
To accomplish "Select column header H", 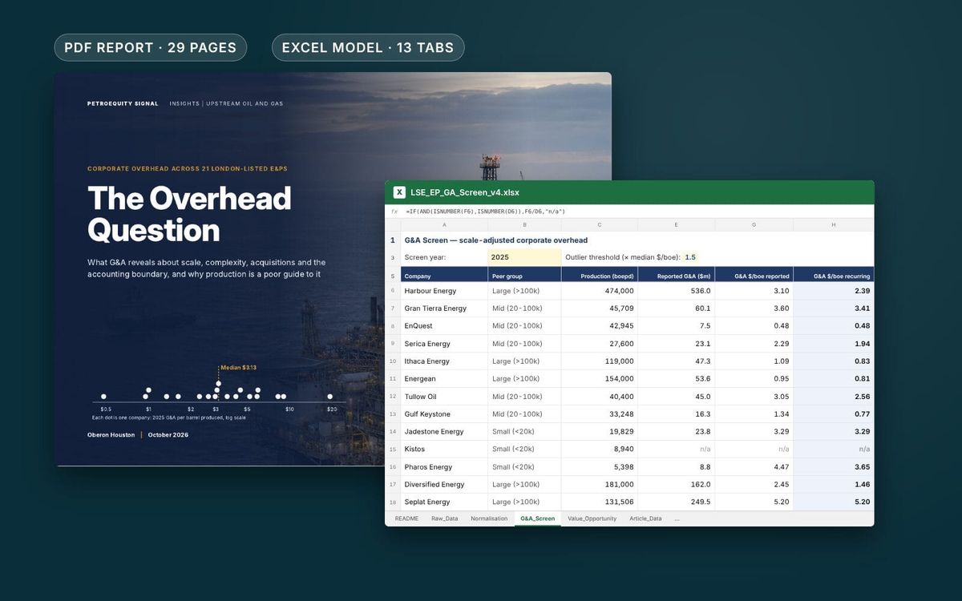I will pyautogui.click(x=834, y=225).
